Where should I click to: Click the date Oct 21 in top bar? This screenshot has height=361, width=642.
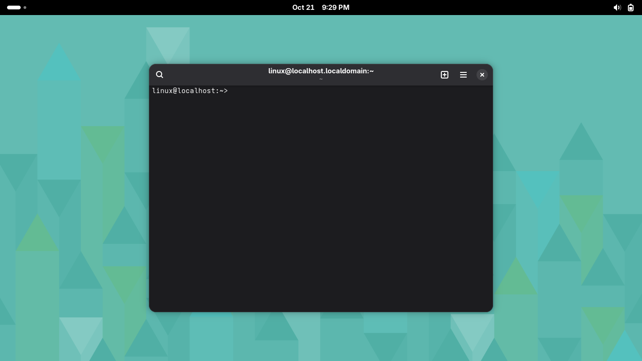click(x=303, y=8)
